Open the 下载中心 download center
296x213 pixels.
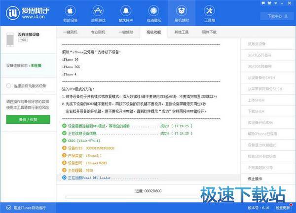(x=277, y=16)
